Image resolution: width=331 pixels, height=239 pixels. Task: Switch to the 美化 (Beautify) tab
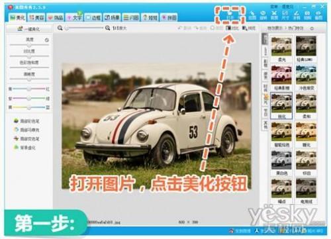click(18, 17)
